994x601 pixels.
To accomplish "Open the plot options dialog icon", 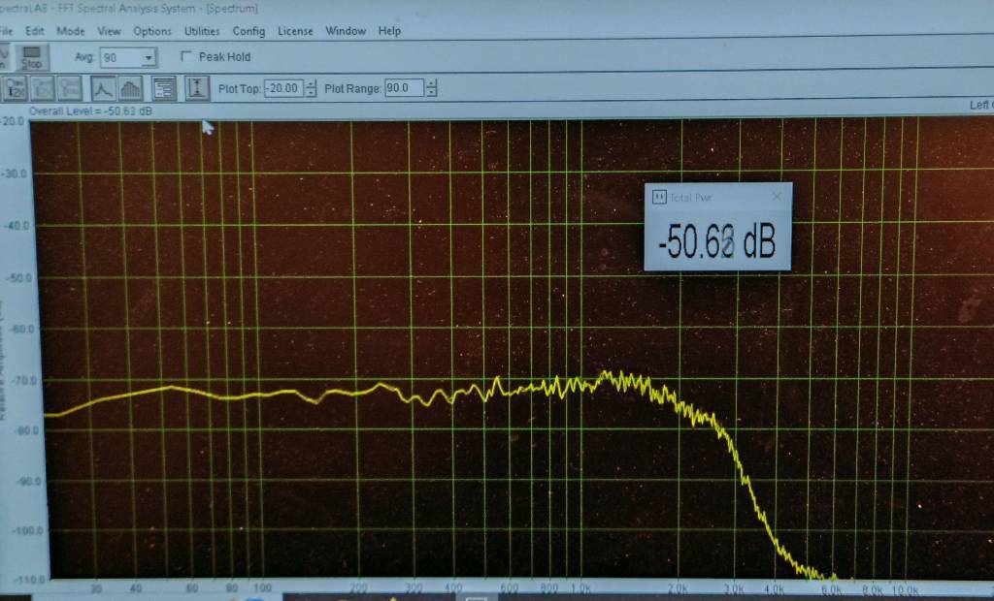I will [164, 88].
